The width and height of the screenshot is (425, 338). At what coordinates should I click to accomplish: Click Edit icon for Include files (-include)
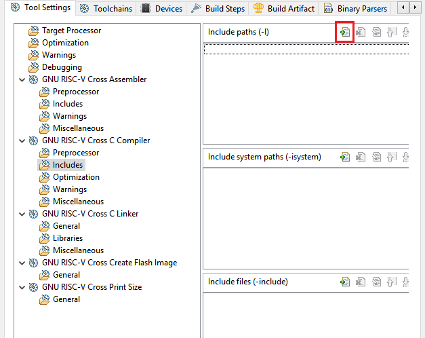click(x=376, y=282)
